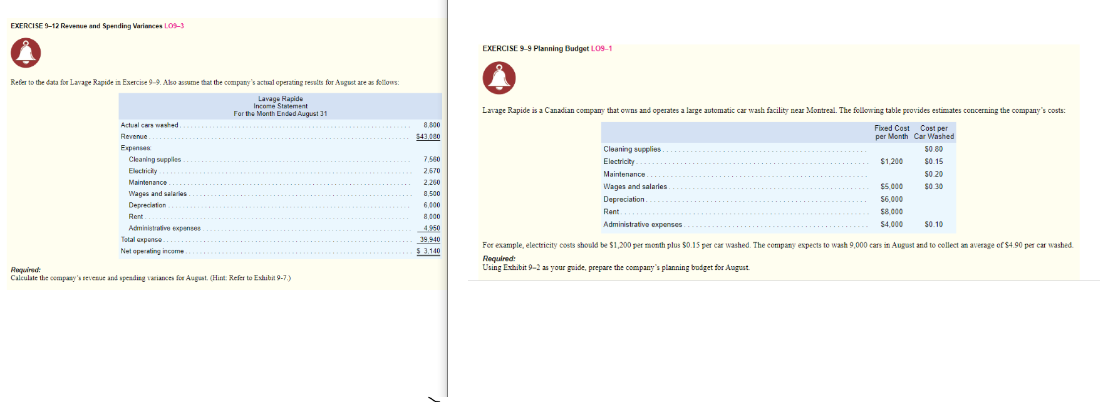The image size is (1108, 402).
Task: Click wages and salaries expense 8,500
Action: click(432, 194)
